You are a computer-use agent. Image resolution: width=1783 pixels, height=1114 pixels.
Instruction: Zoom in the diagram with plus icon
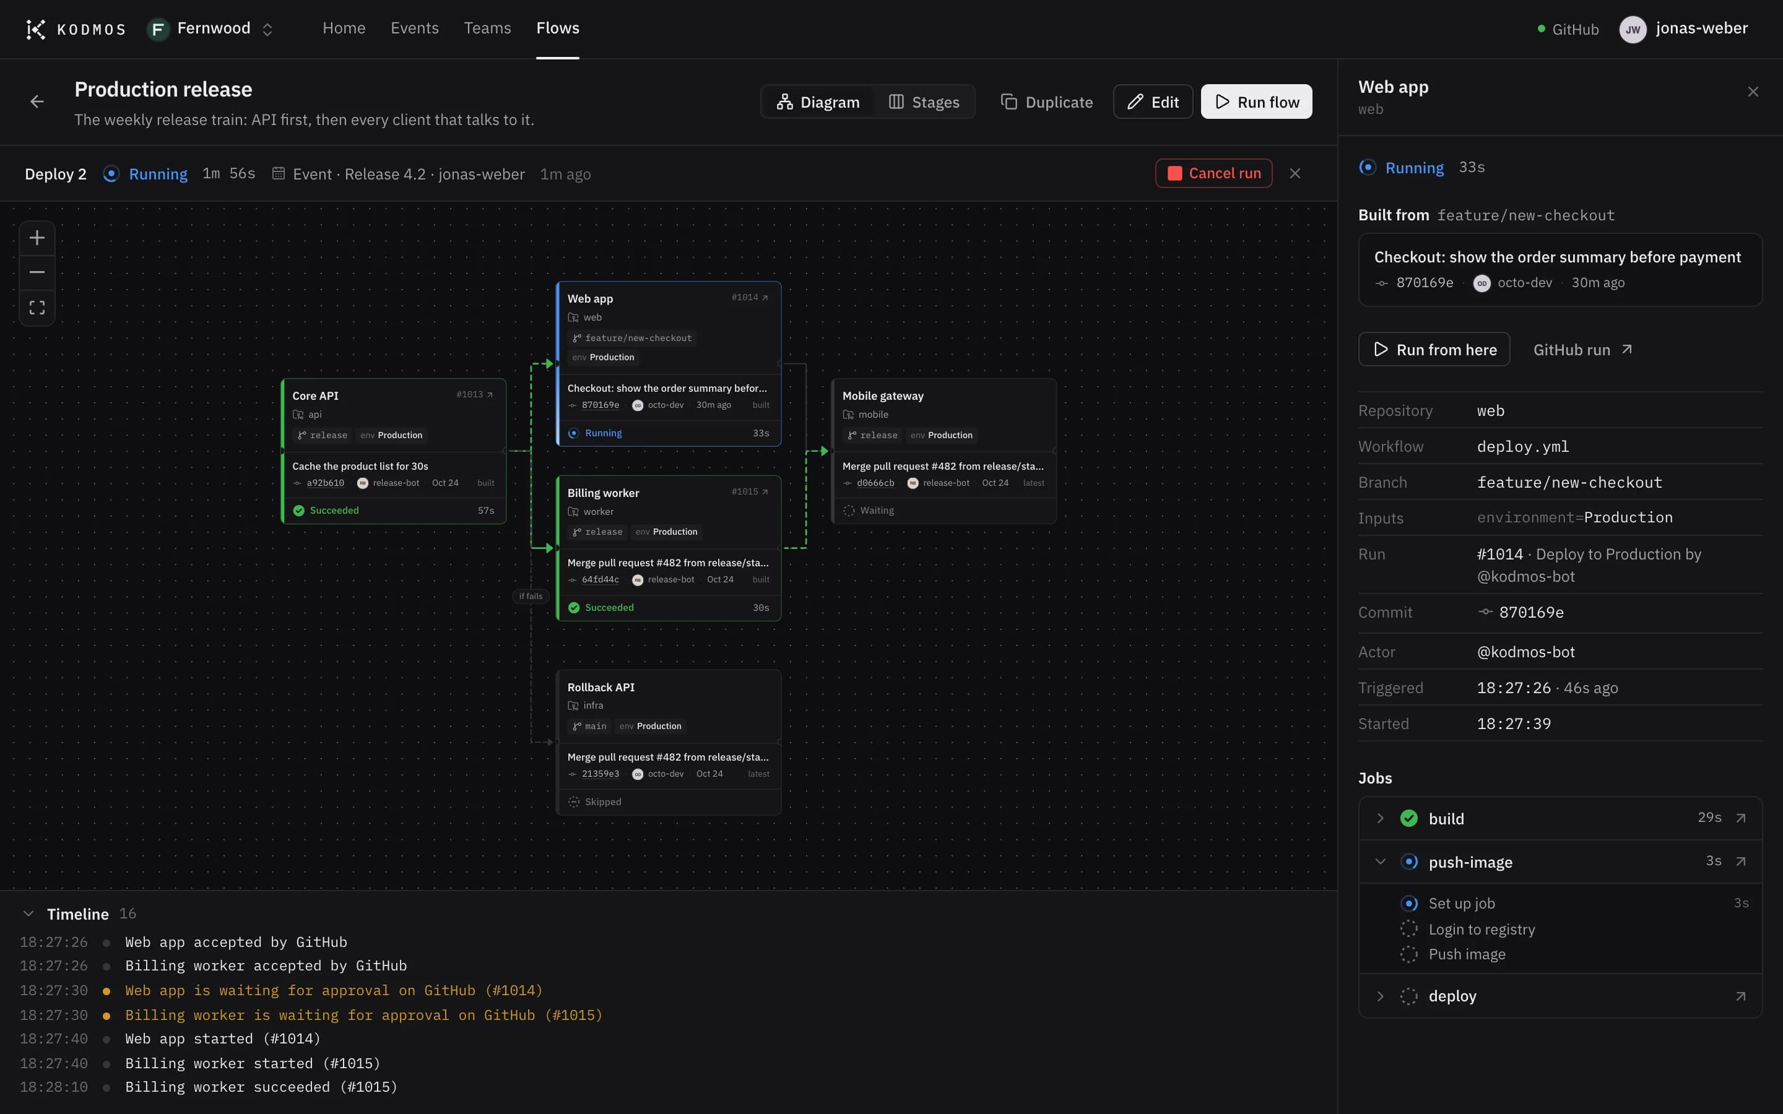[x=37, y=238]
